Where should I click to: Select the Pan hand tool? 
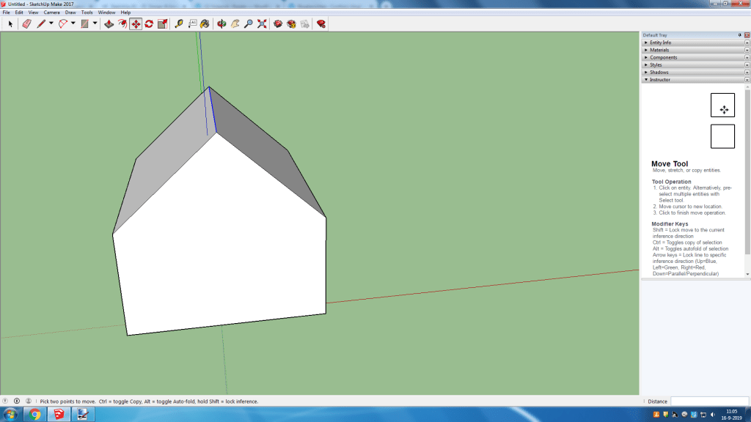click(235, 23)
